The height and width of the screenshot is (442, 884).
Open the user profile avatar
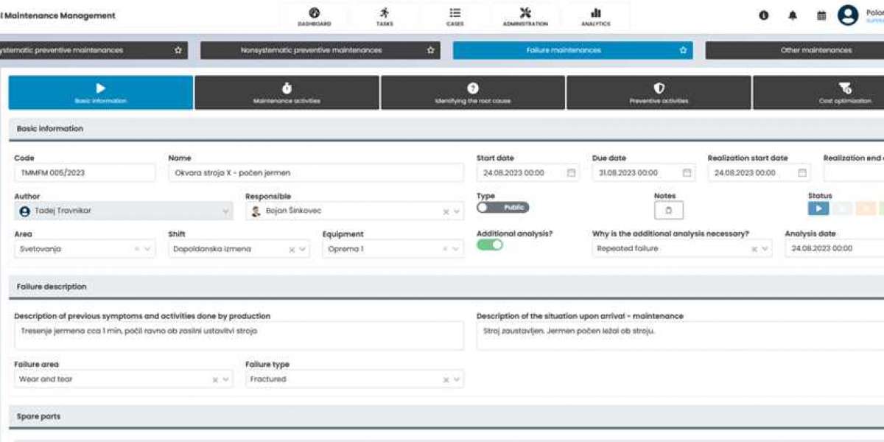(849, 15)
